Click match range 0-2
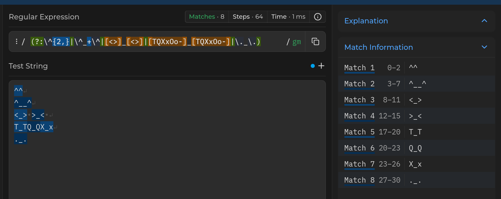This screenshot has width=501, height=199. click(x=394, y=68)
